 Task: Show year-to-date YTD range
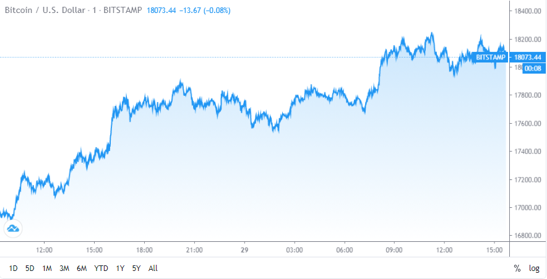101,268
